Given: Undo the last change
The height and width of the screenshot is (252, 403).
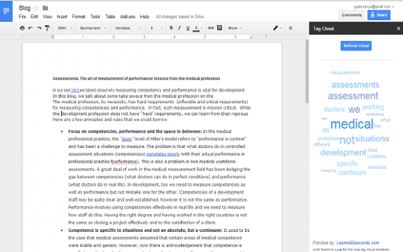Looking at the screenshot, I should [31, 28].
